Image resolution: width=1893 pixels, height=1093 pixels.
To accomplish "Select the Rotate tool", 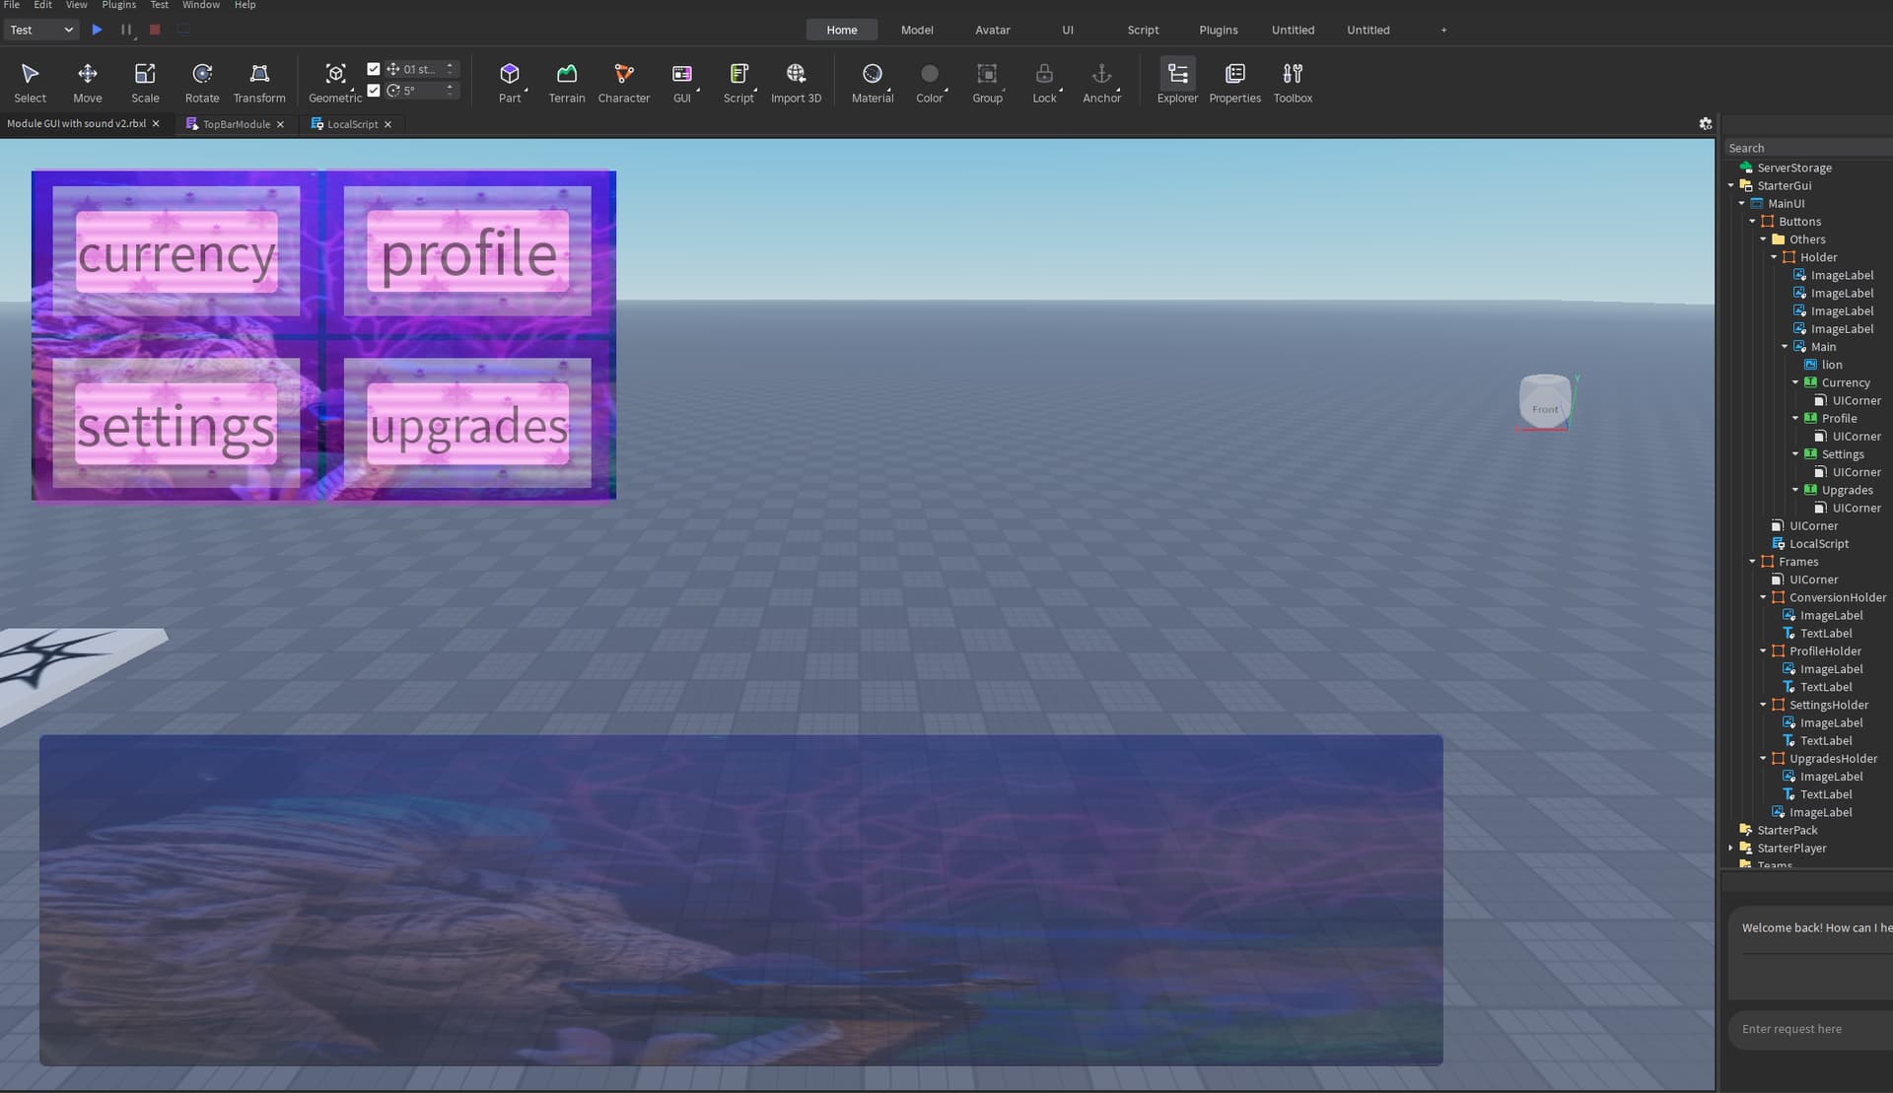I will [x=202, y=81].
